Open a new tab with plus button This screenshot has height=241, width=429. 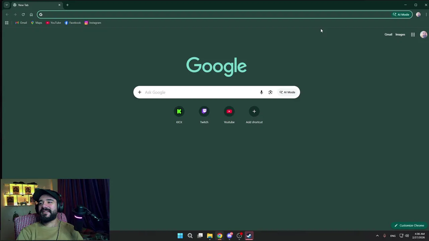[x=67, y=5]
